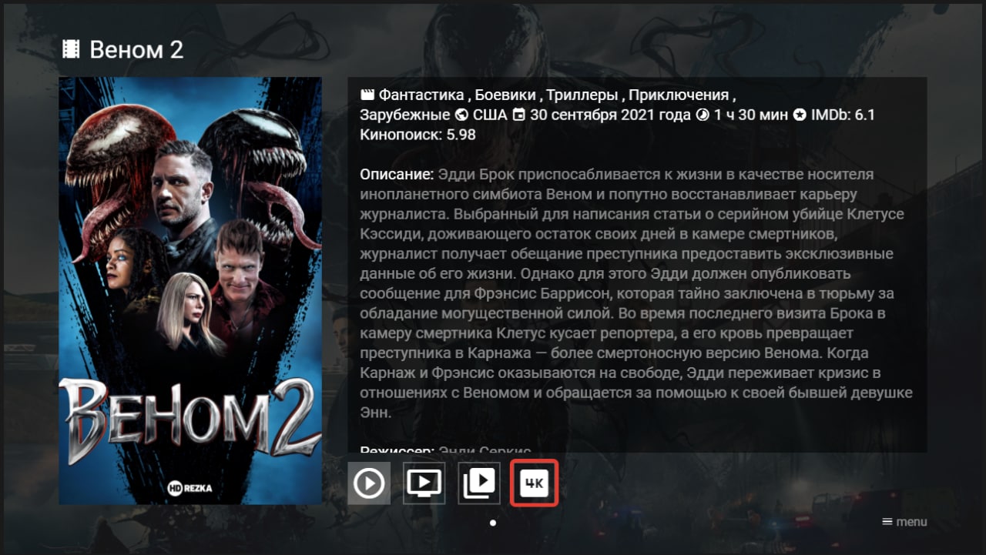Select the 4K quality button
The width and height of the screenshot is (986, 555).
[x=534, y=483]
